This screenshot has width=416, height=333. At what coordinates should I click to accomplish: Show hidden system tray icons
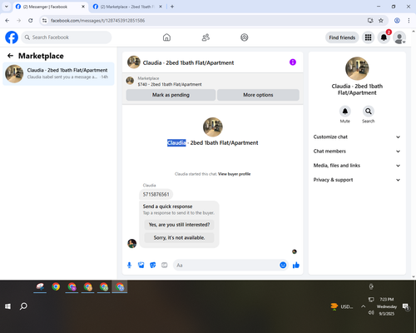point(363,306)
